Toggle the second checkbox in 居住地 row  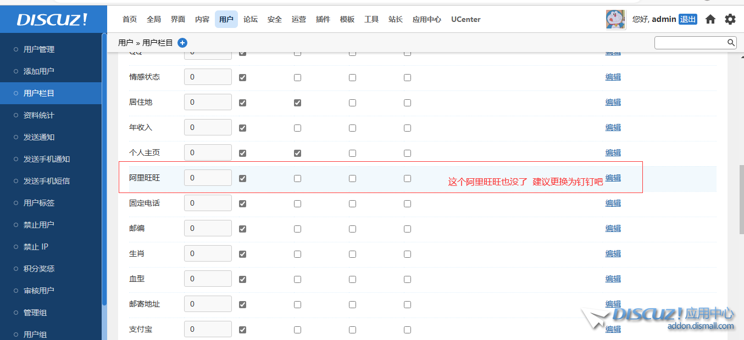point(297,103)
